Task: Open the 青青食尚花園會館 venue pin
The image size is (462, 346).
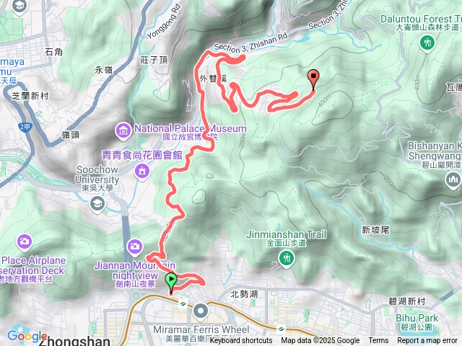Action: (142, 172)
